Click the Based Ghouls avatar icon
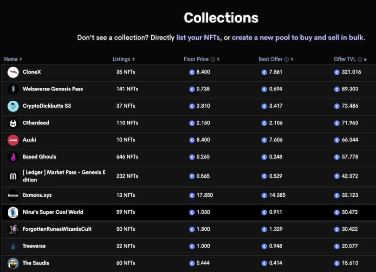This screenshot has width=376, height=272. (13, 157)
